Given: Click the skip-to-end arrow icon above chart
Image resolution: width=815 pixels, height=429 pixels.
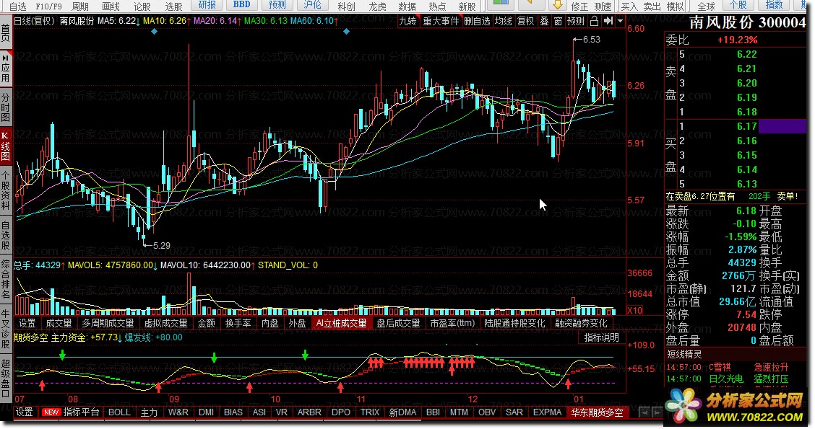Looking at the screenshot, I should coord(608,21).
